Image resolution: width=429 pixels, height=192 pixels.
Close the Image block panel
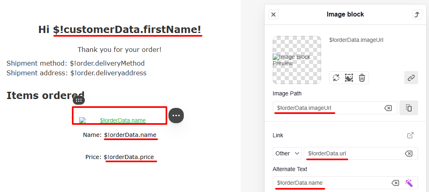pyautogui.click(x=273, y=14)
